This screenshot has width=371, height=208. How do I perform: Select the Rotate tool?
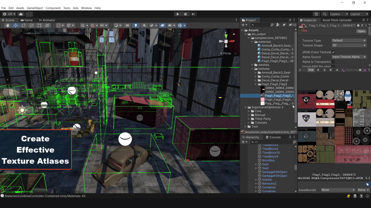(x=23, y=25)
